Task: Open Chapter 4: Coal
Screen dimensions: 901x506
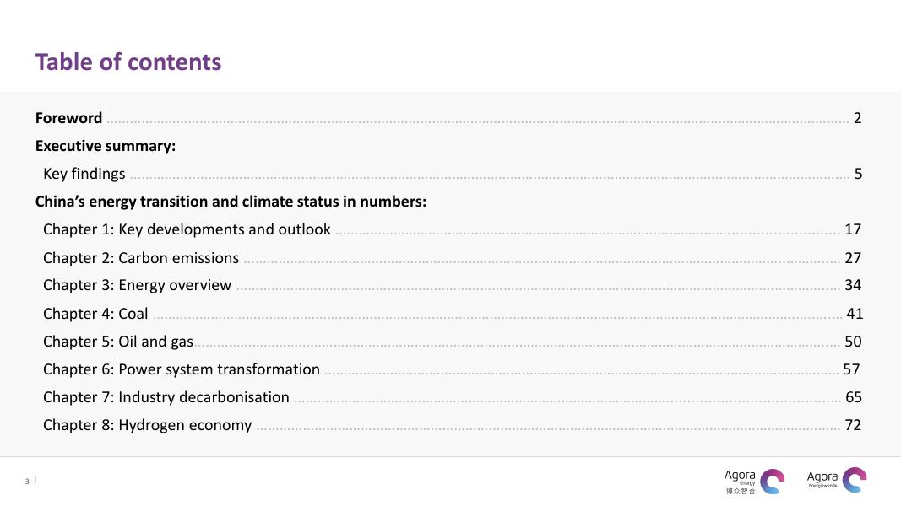Action: (x=95, y=314)
